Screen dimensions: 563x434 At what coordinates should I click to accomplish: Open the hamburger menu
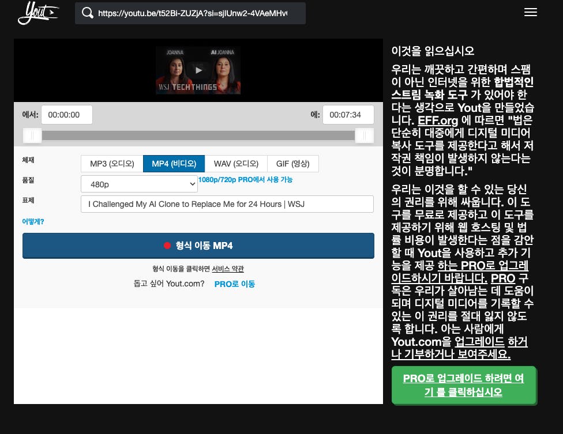530,12
